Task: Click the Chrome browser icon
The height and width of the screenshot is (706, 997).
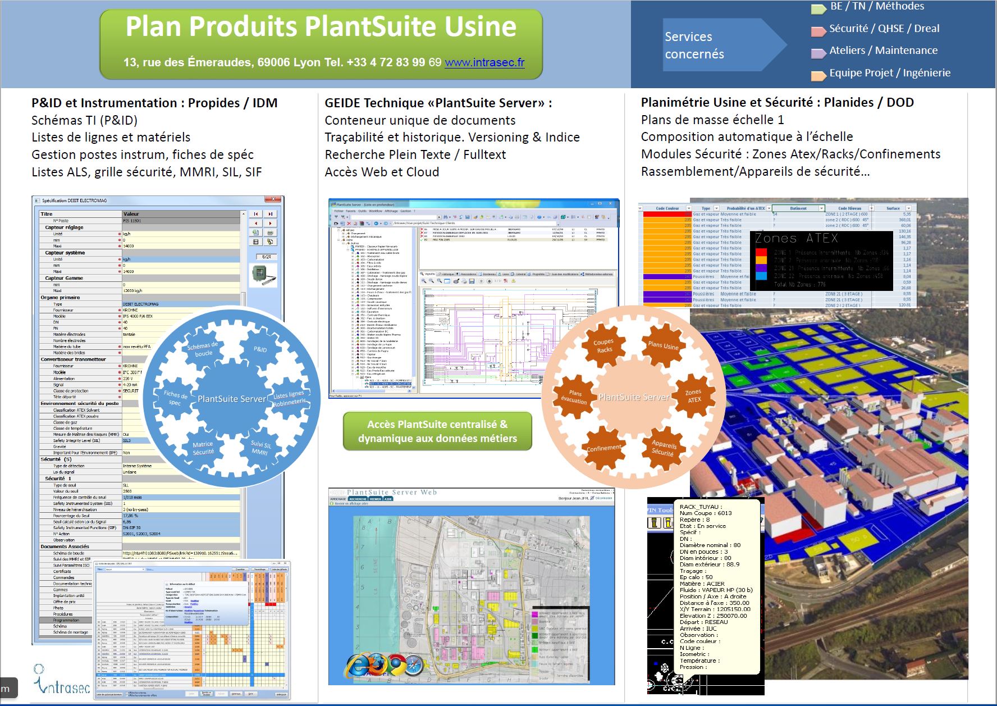Action: click(x=396, y=665)
